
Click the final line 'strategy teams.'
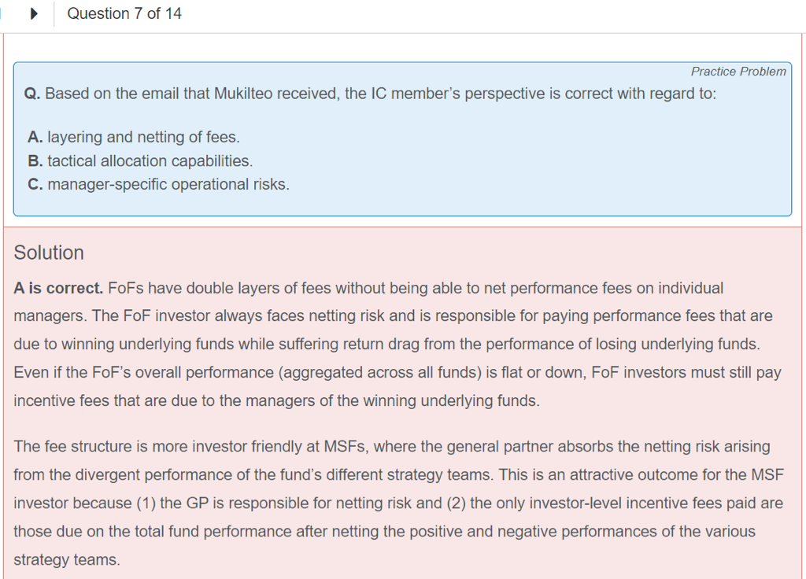(68, 560)
